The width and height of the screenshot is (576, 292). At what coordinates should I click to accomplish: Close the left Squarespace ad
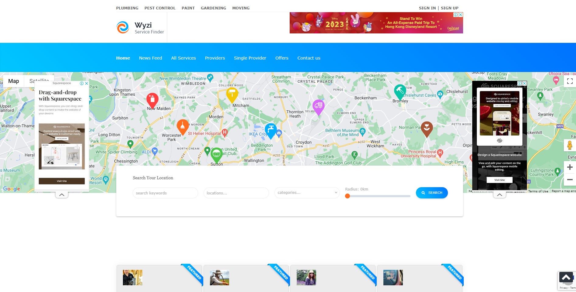pyautogui.click(x=86, y=83)
